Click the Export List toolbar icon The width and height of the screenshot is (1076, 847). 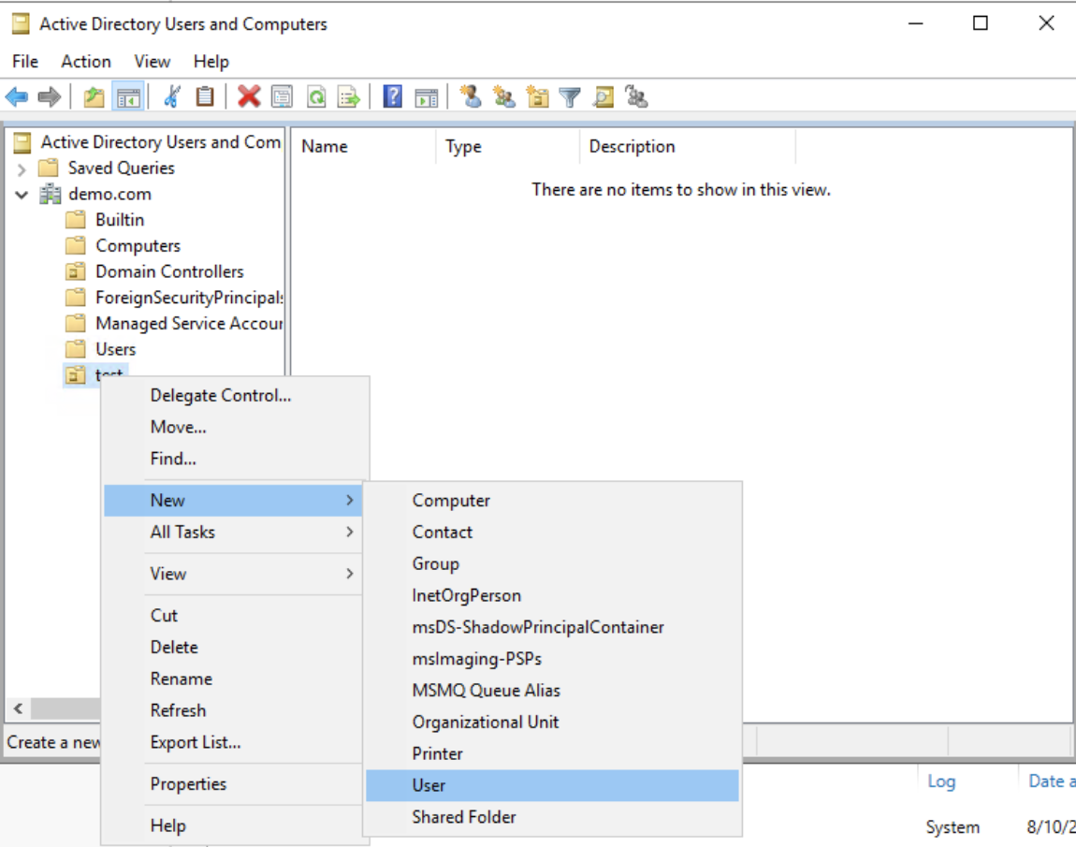click(349, 96)
